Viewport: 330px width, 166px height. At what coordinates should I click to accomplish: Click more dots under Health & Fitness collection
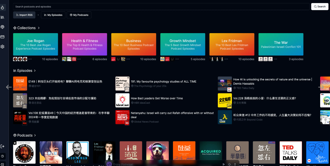coord(79,59)
